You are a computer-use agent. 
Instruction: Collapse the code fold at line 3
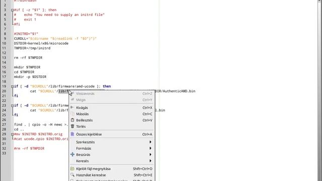12,10
